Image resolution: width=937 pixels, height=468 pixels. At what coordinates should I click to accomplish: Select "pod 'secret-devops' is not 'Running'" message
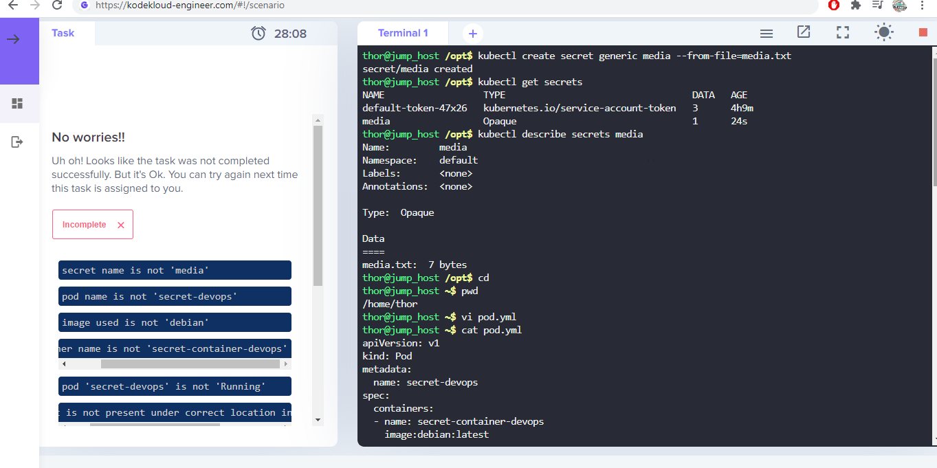click(175, 386)
